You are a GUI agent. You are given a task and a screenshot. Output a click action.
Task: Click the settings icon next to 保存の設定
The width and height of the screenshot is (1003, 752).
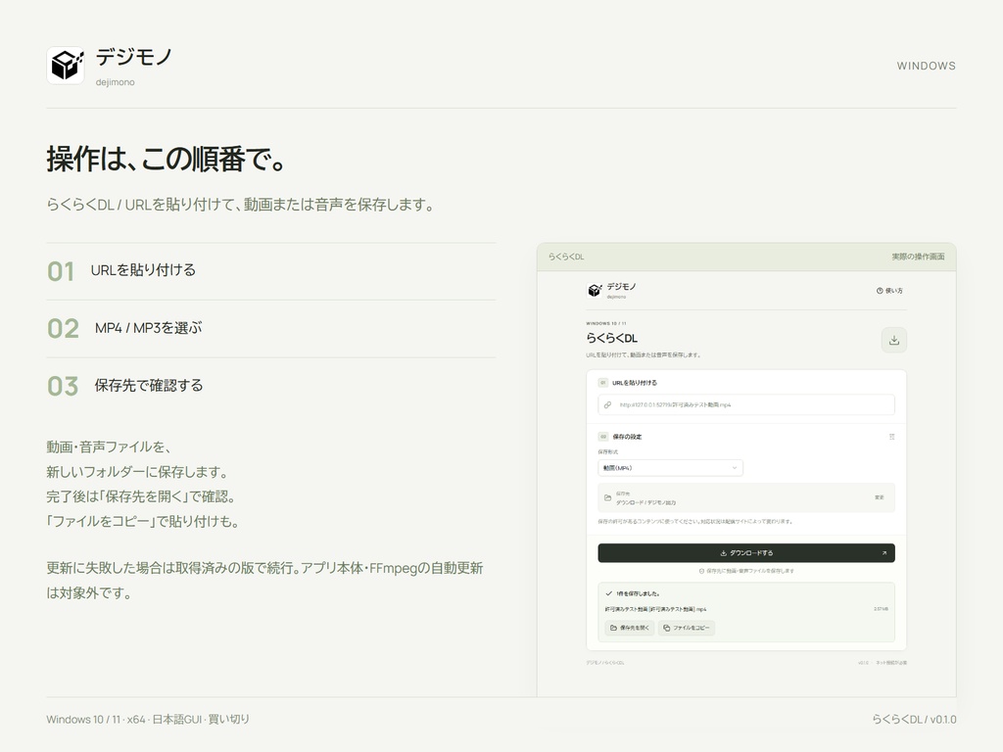coord(891,437)
